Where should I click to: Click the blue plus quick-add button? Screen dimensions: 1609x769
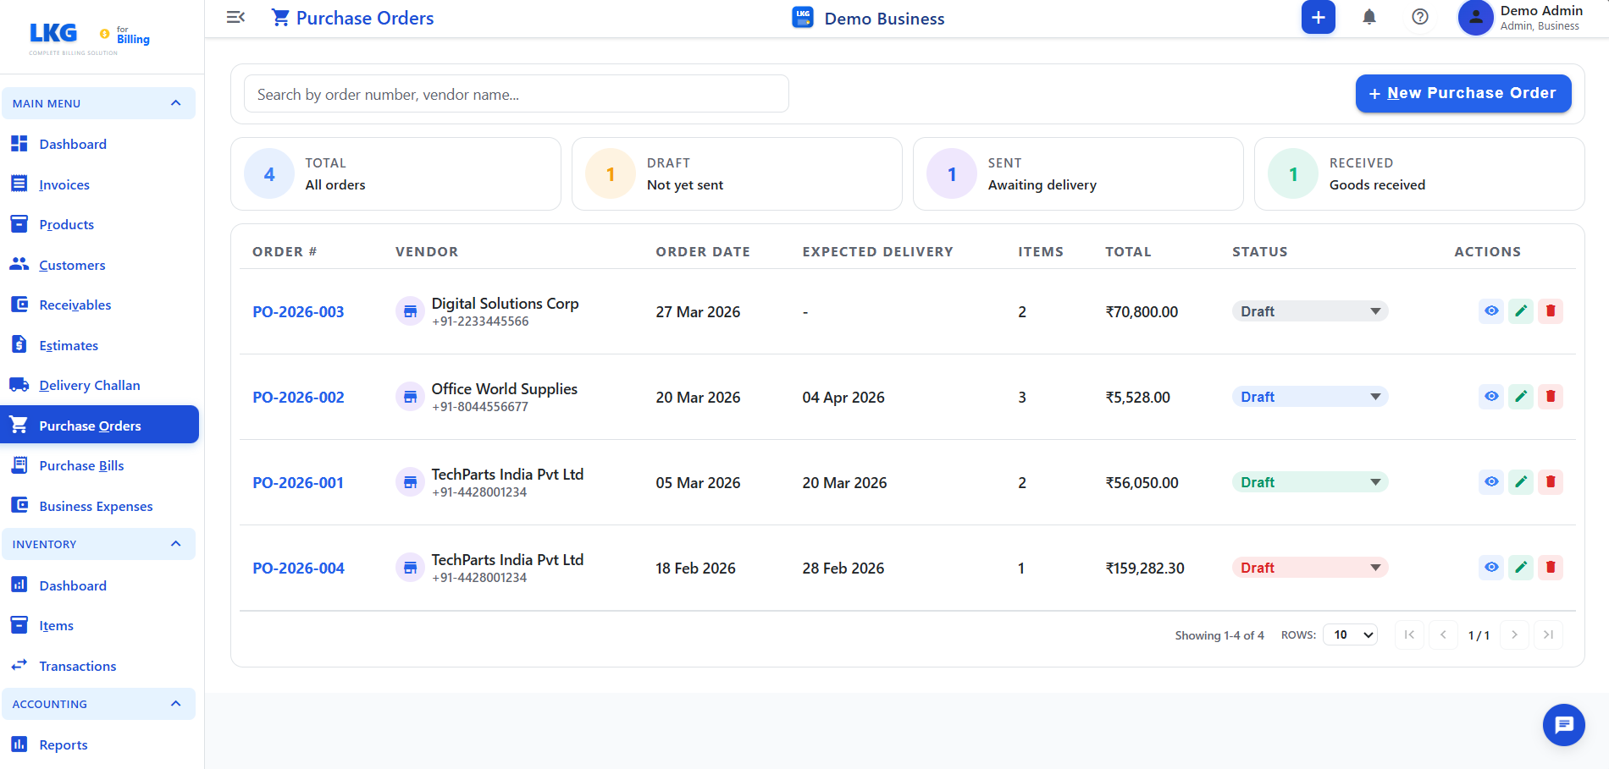pos(1318,18)
